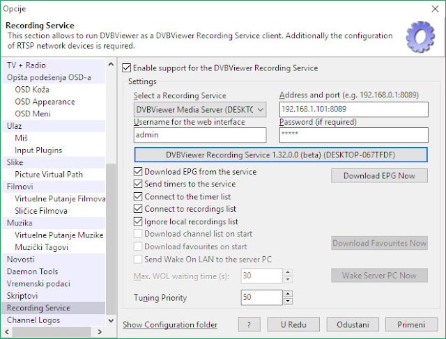Click Wake Server PC Now button
The width and height of the screenshot is (446, 339).
(379, 276)
